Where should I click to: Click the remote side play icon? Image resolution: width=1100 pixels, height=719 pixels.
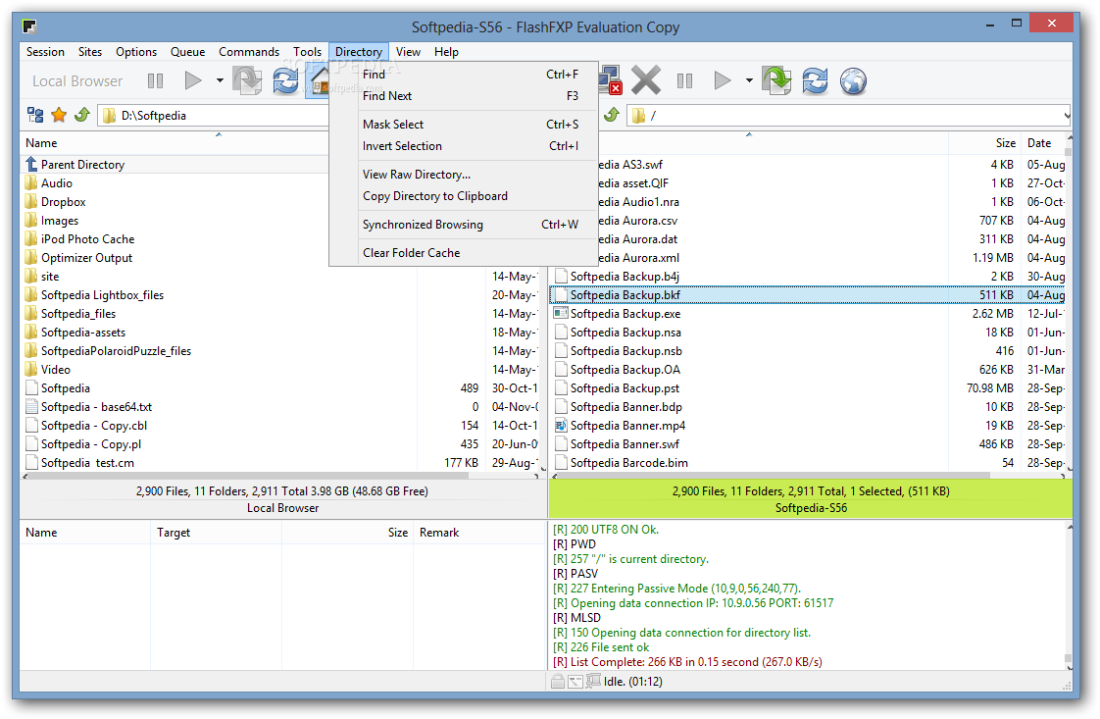click(723, 80)
